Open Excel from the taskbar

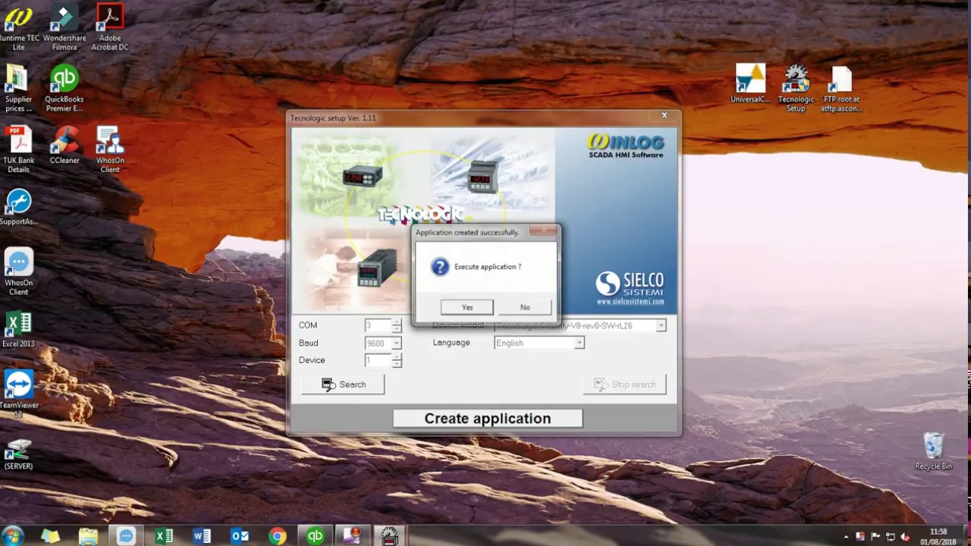pyautogui.click(x=164, y=536)
